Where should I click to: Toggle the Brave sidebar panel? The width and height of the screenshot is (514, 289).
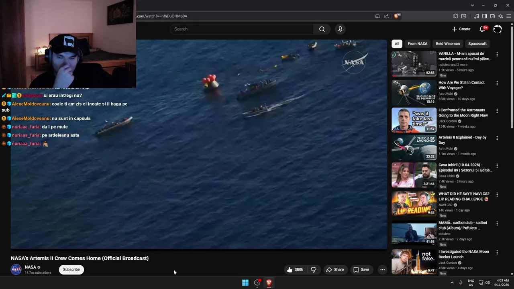pyautogui.click(x=484, y=16)
